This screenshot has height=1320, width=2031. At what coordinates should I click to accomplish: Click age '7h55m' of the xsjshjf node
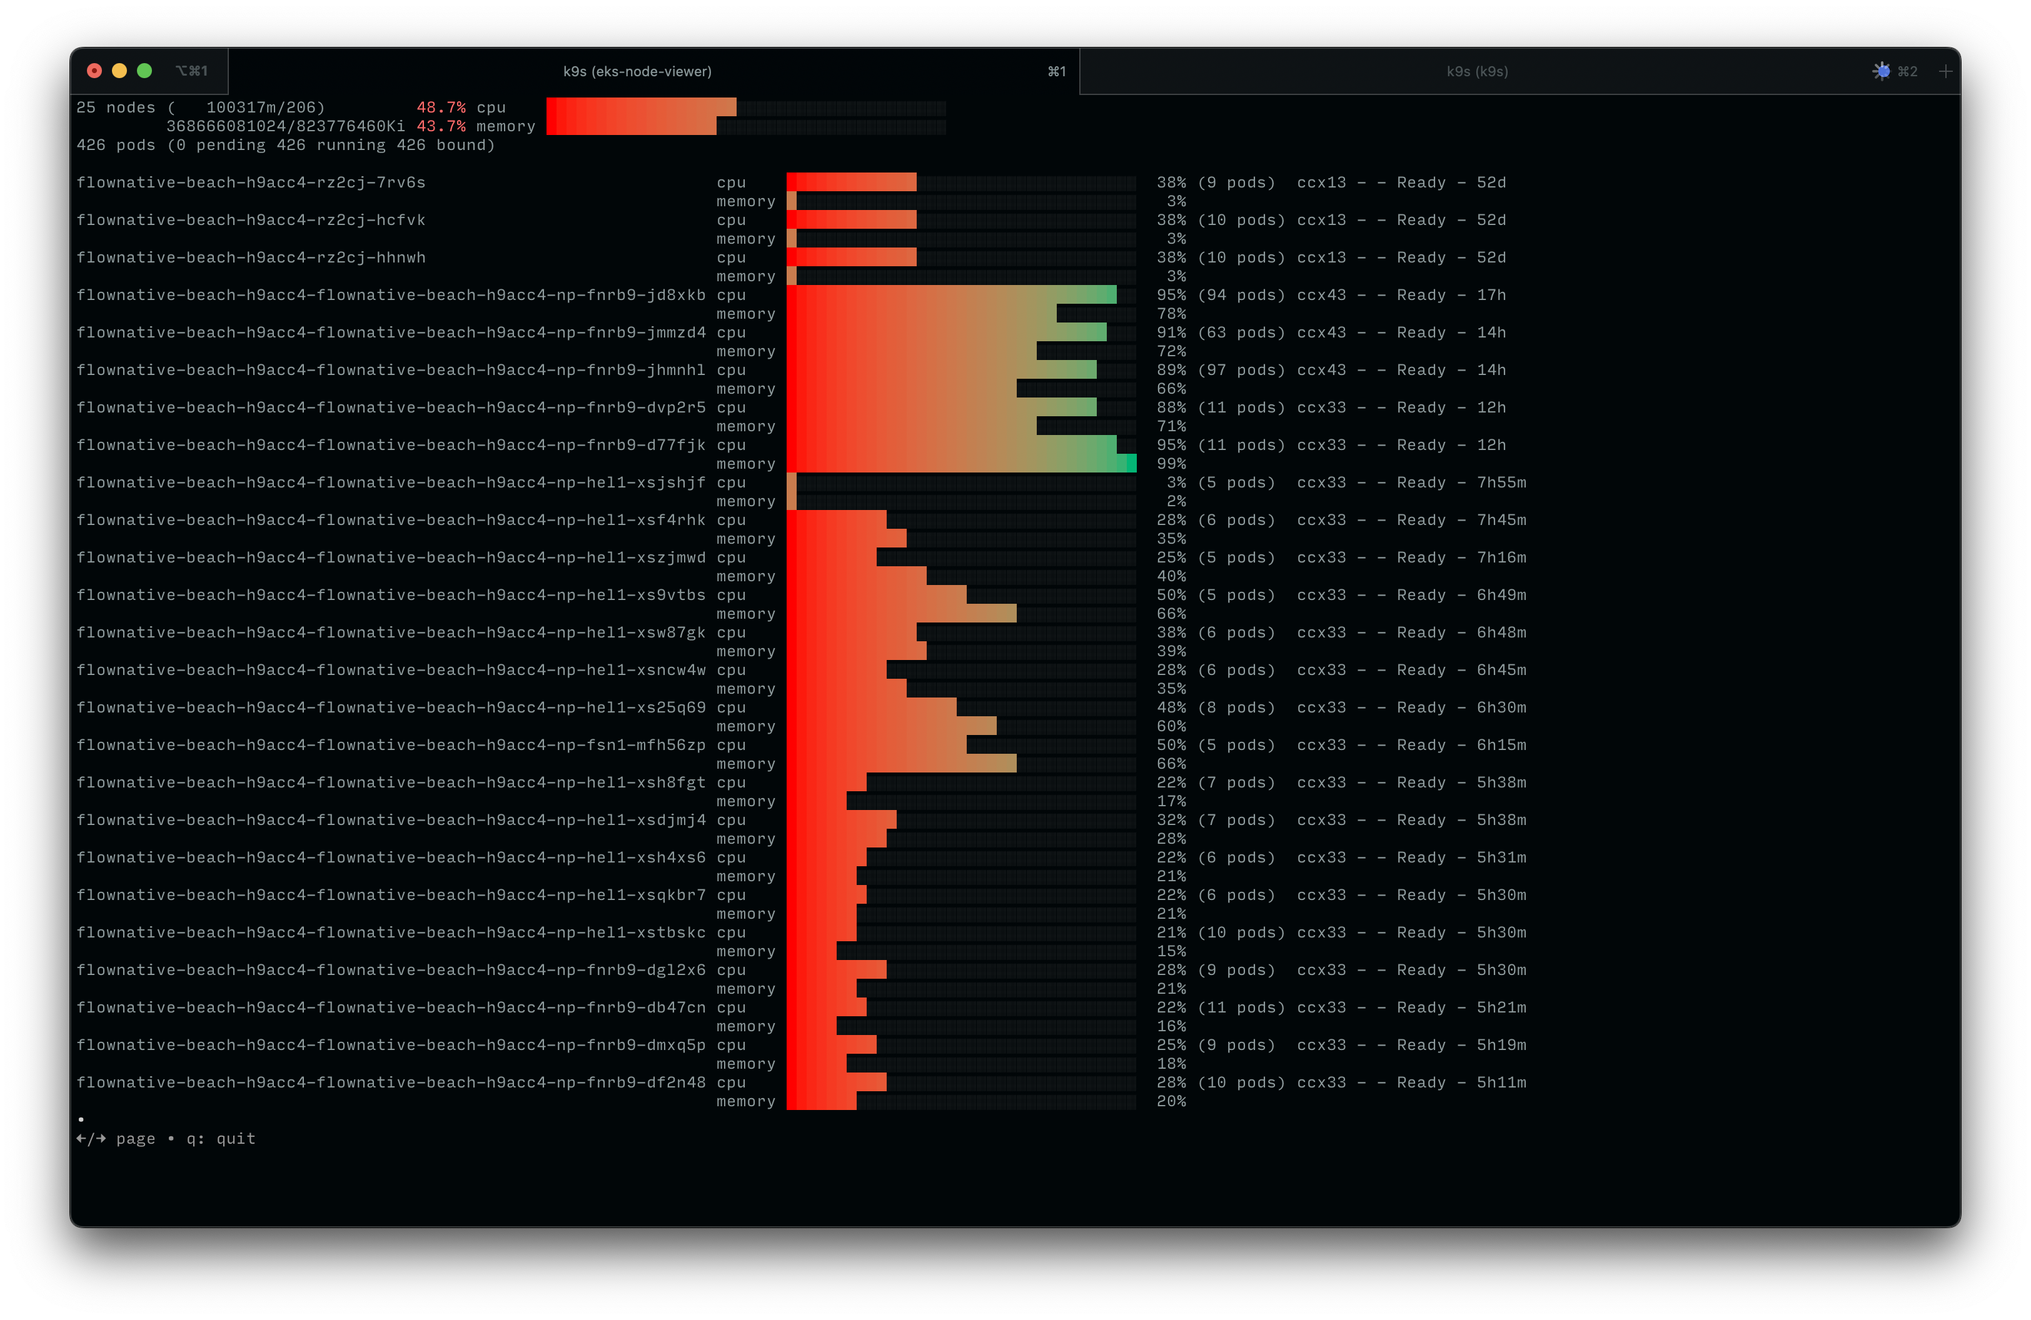pyautogui.click(x=1502, y=482)
